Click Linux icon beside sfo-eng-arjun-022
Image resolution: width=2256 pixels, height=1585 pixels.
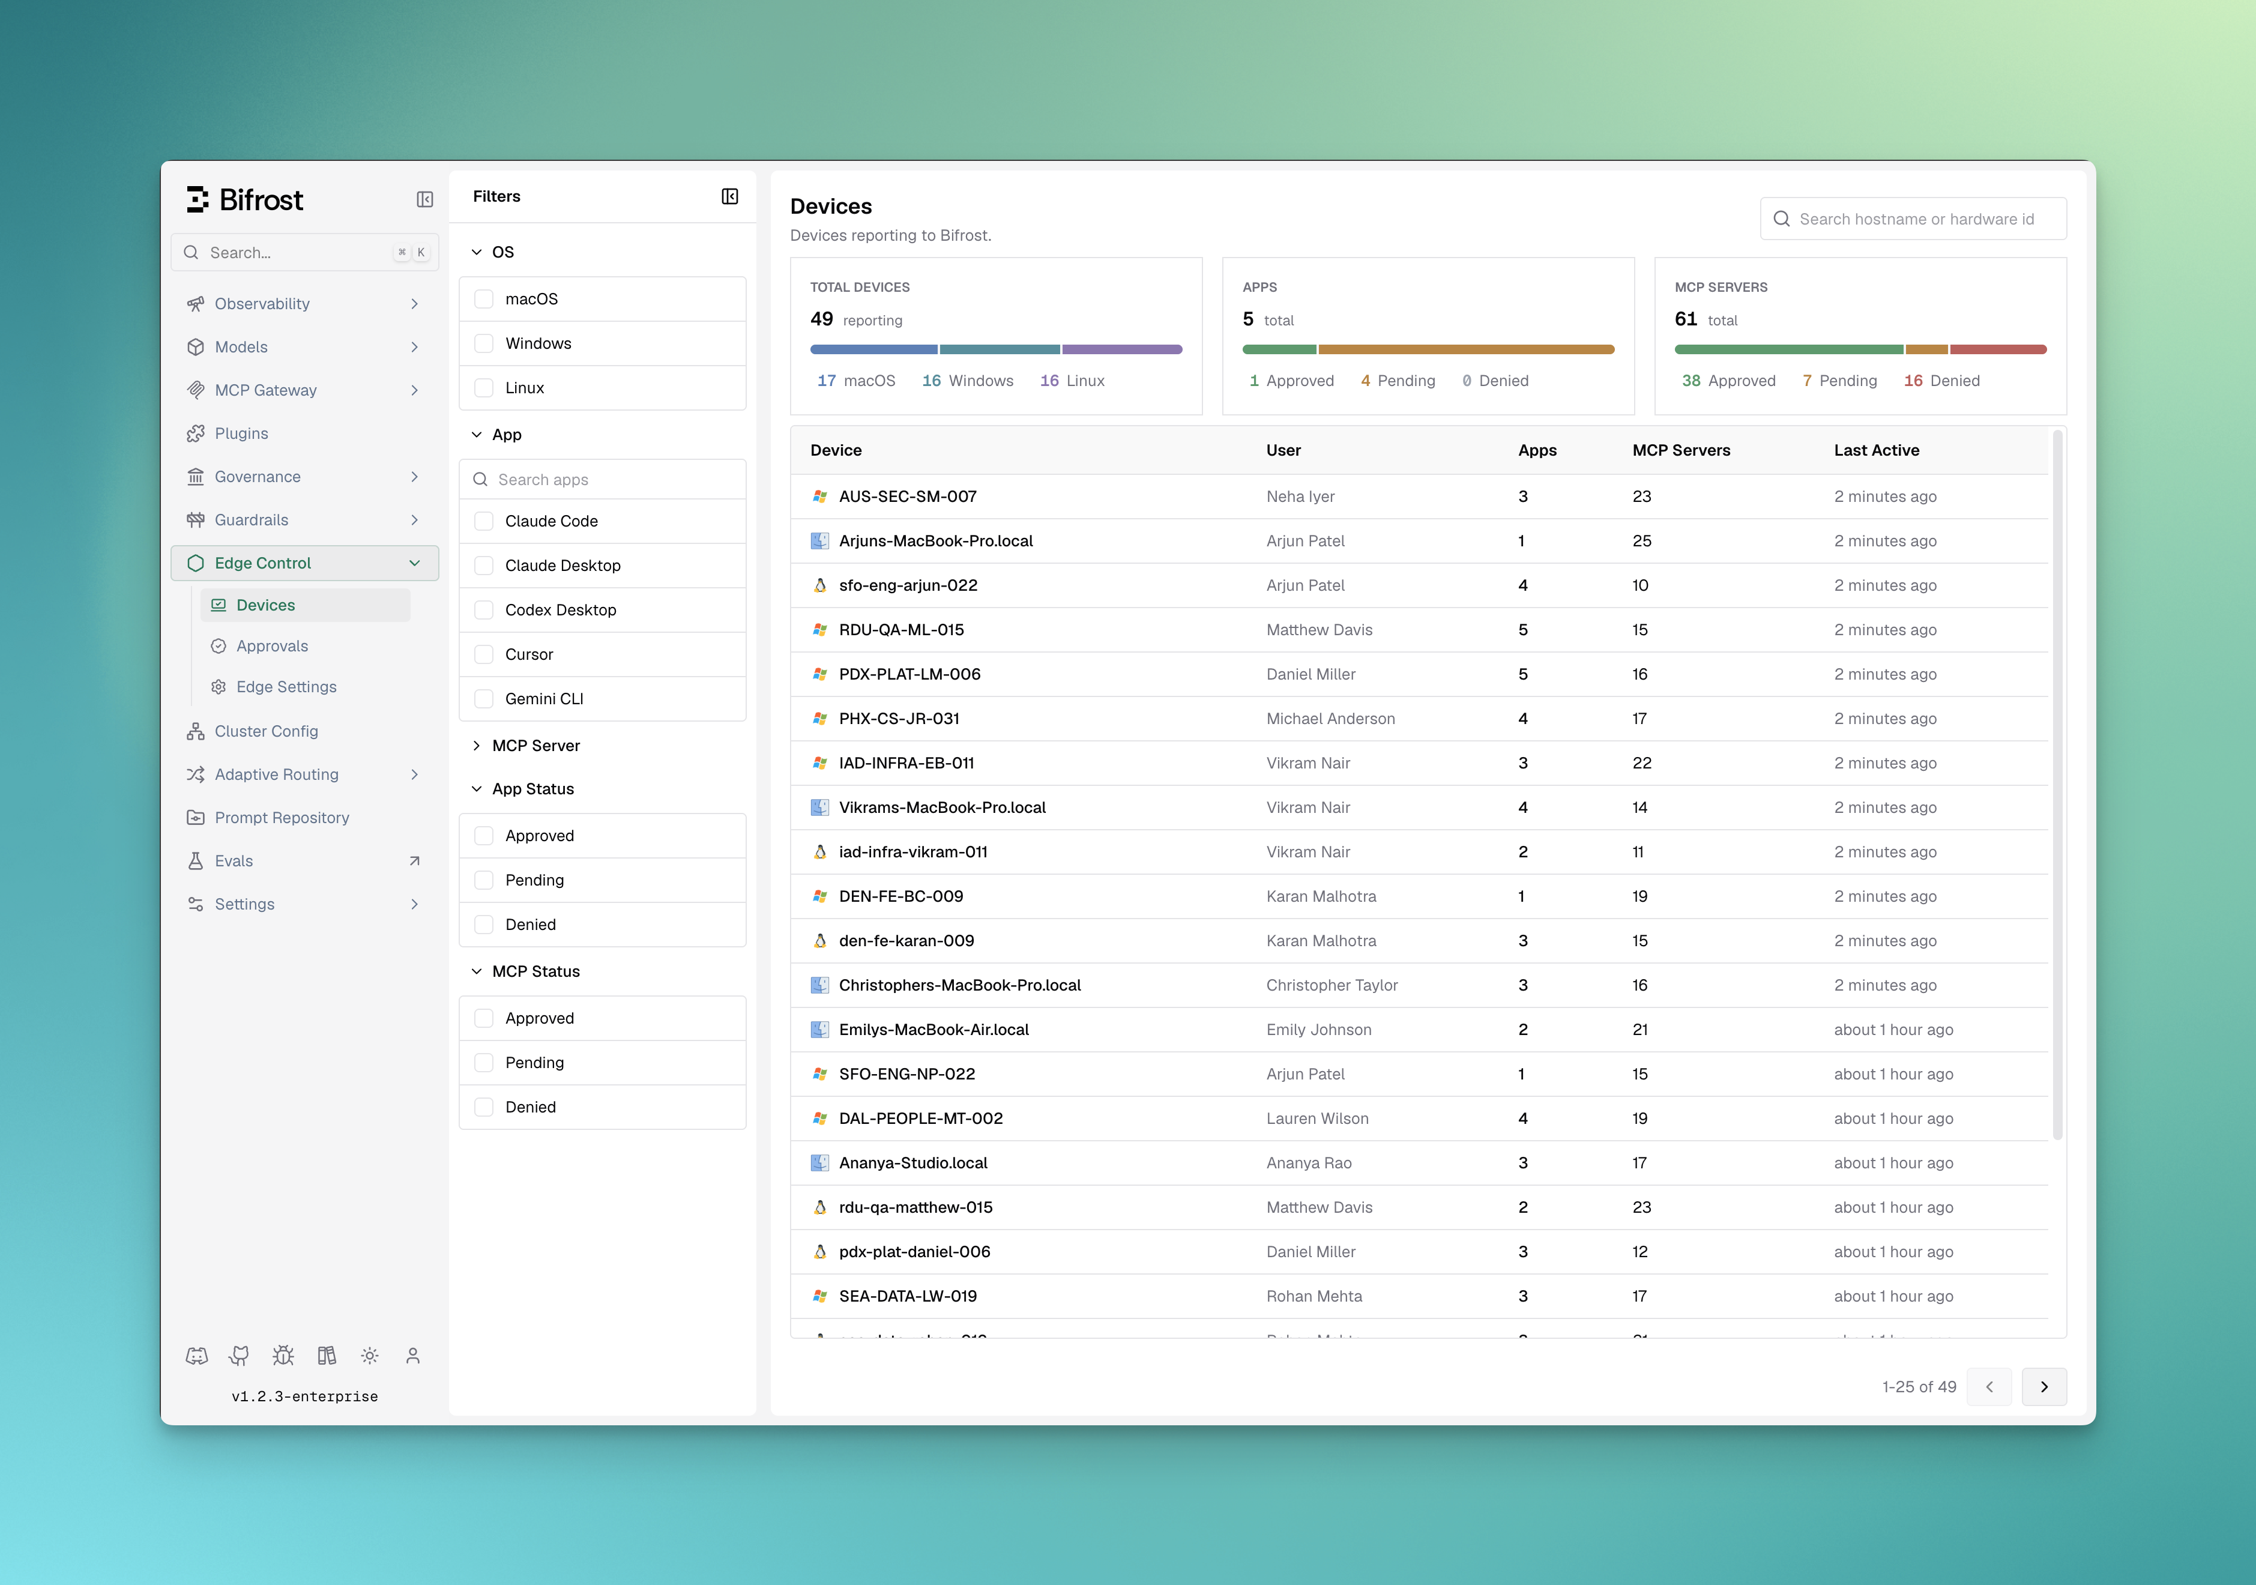point(819,585)
